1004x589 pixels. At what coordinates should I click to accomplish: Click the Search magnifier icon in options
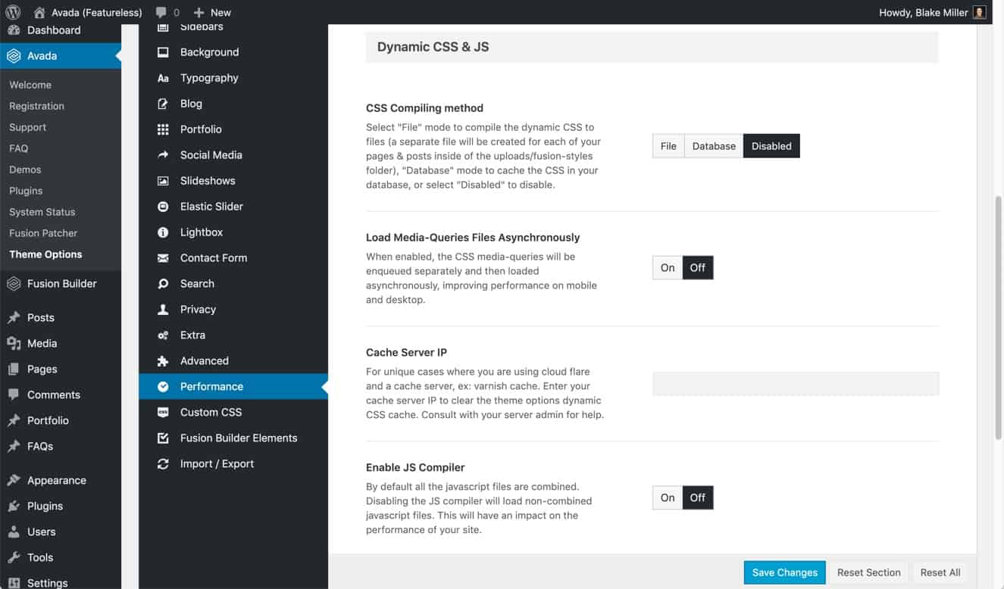click(x=163, y=284)
